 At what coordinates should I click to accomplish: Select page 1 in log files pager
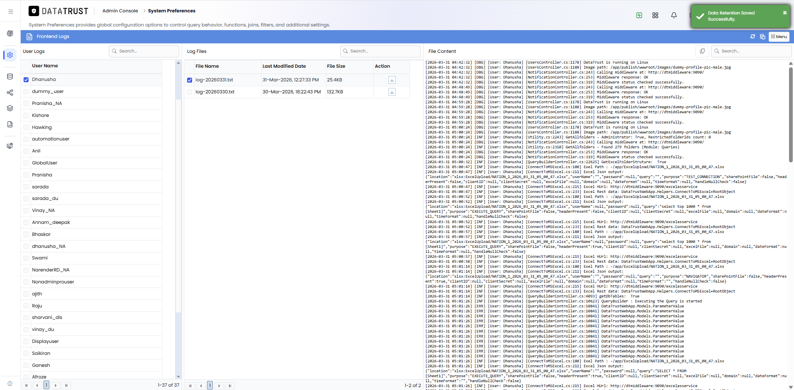[x=210, y=385]
